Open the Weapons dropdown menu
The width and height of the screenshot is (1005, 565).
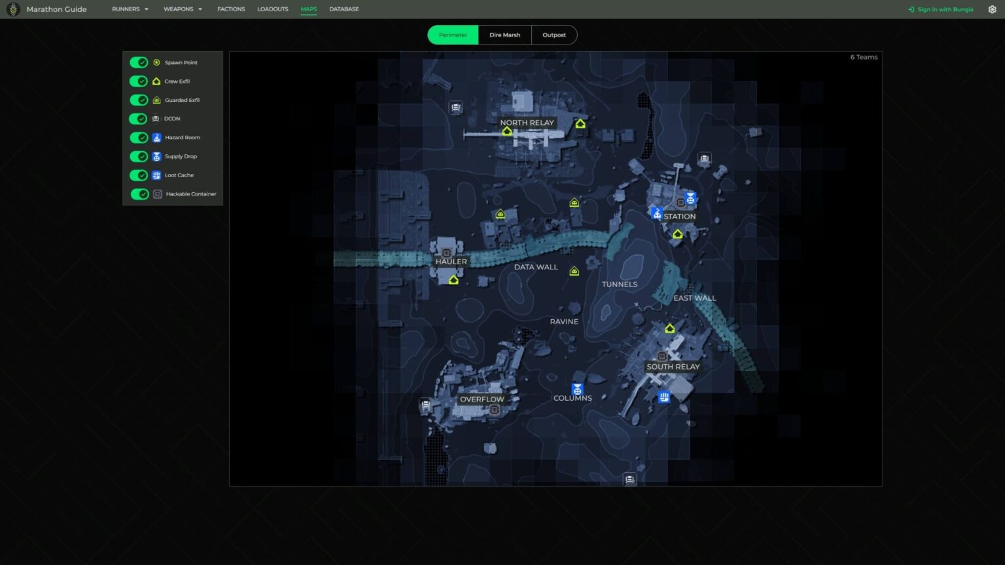pyautogui.click(x=183, y=9)
